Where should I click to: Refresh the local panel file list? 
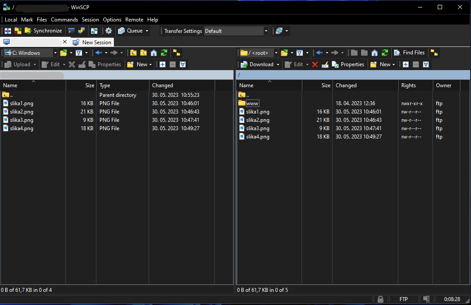164,53
